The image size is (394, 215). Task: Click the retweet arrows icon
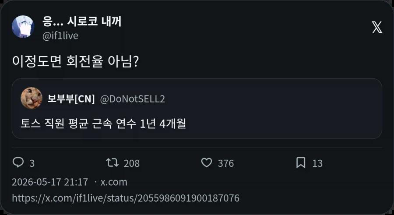tap(113, 163)
